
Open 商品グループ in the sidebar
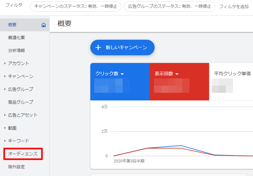tap(21, 102)
